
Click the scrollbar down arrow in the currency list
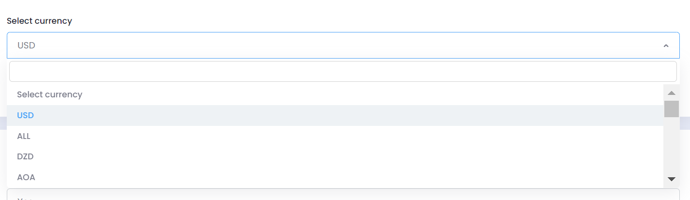pyautogui.click(x=671, y=179)
